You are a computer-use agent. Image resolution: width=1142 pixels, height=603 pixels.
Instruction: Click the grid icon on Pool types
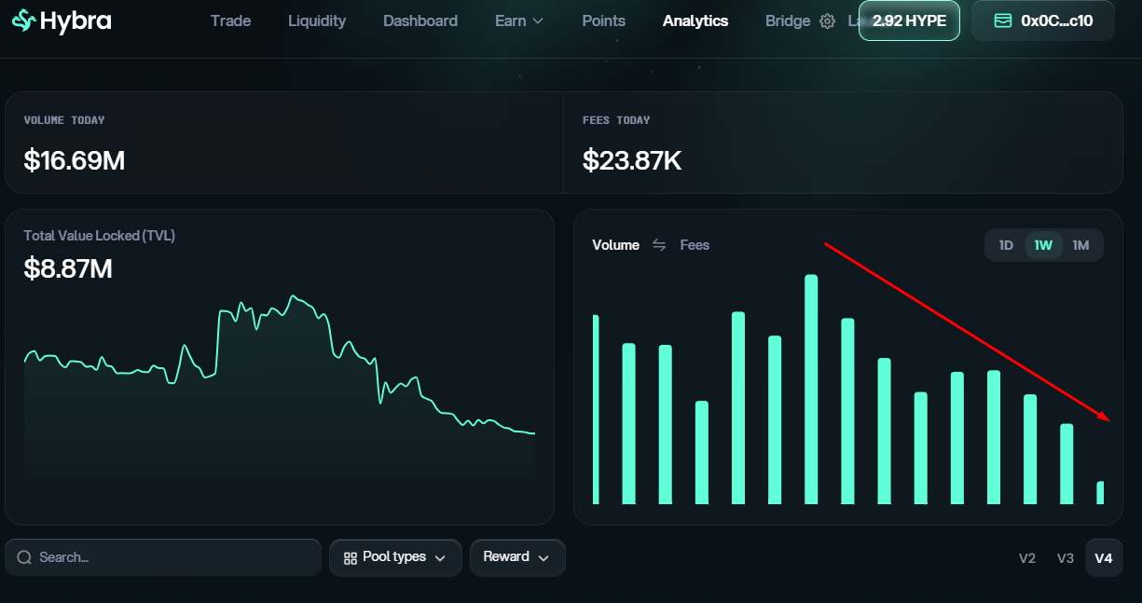(351, 558)
